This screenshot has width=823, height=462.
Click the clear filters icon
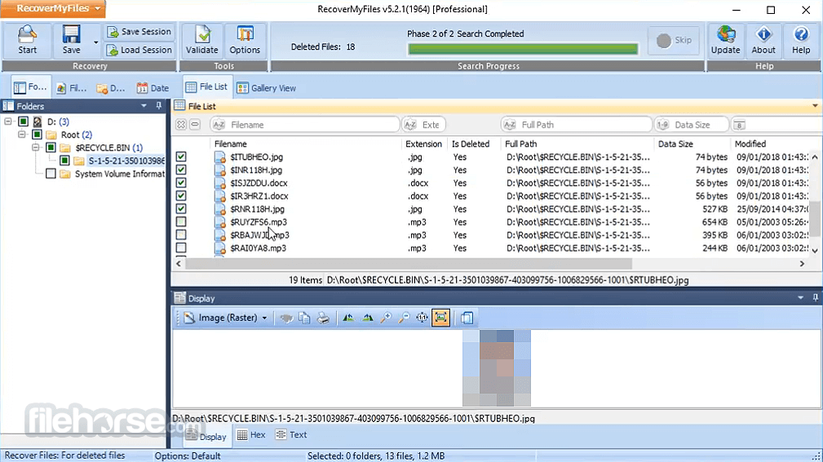[181, 125]
